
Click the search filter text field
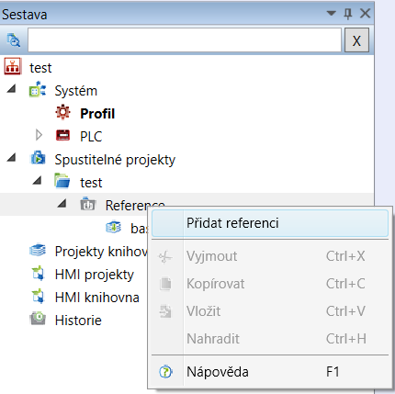pos(185,40)
